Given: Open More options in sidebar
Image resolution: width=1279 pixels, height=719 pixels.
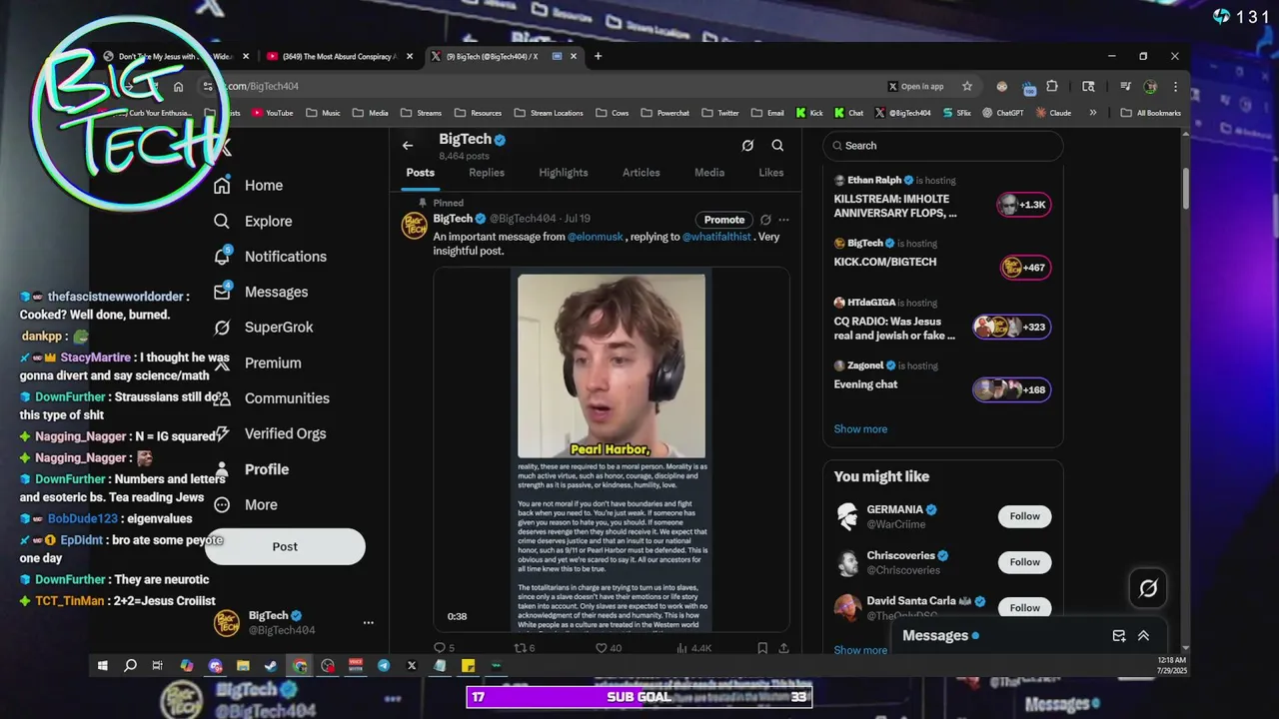Looking at the screenshot, I should click(x=246, y=505).
